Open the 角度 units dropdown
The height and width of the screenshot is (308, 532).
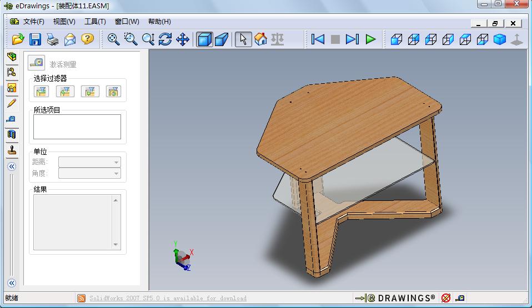(x=89, y=173)
